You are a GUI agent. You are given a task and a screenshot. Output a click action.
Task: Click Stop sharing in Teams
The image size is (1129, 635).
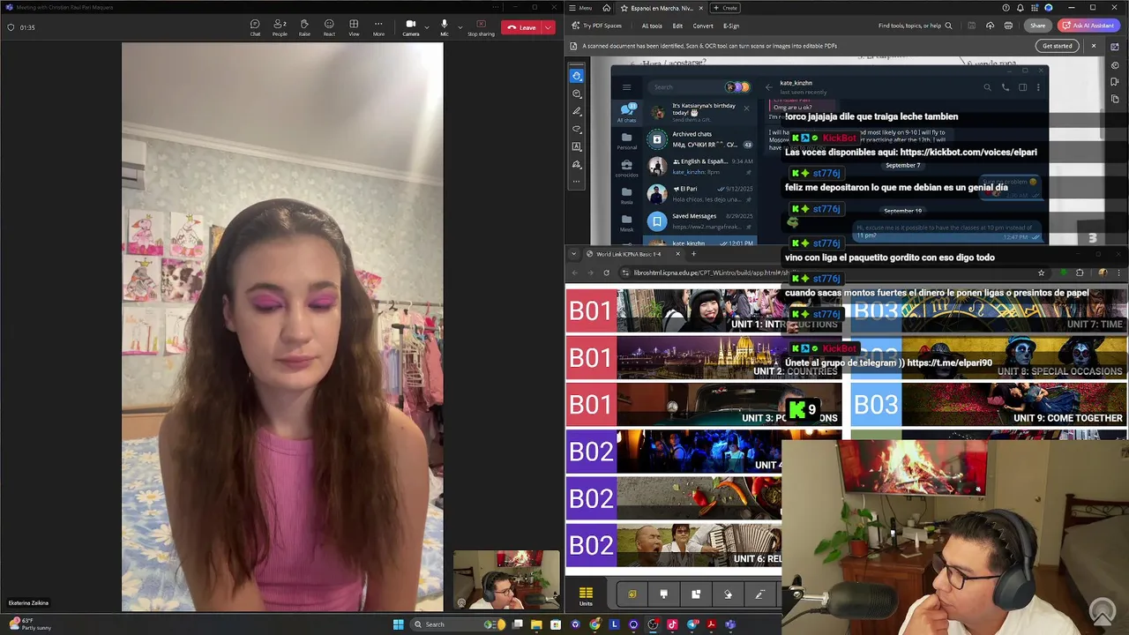point(482,27)
